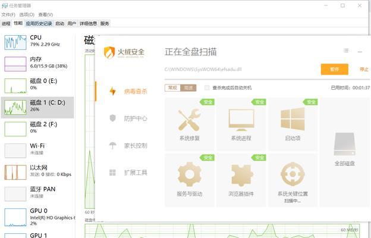371x238 pixels.
Task: Click the 浏览器插件 puzzle piece icon
Action: pyautogui.click(x=241, y=175)
